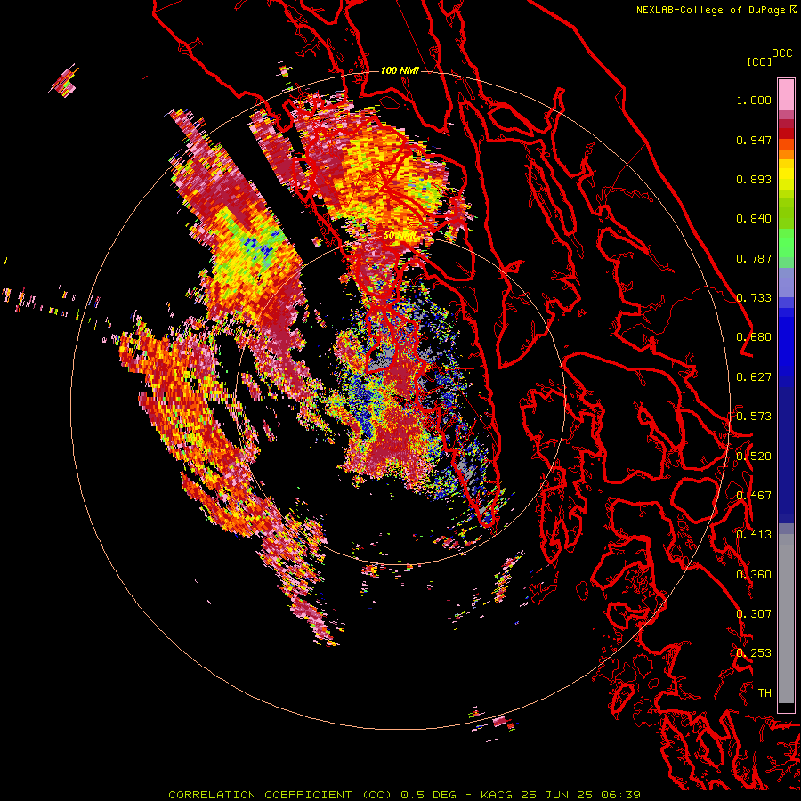
Task: Click the CORRELATION COEFFICIENT (CC) title text
Action: 280,795
